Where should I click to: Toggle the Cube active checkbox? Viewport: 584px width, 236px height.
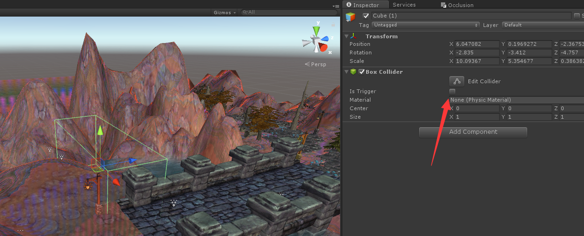[366, 16]
